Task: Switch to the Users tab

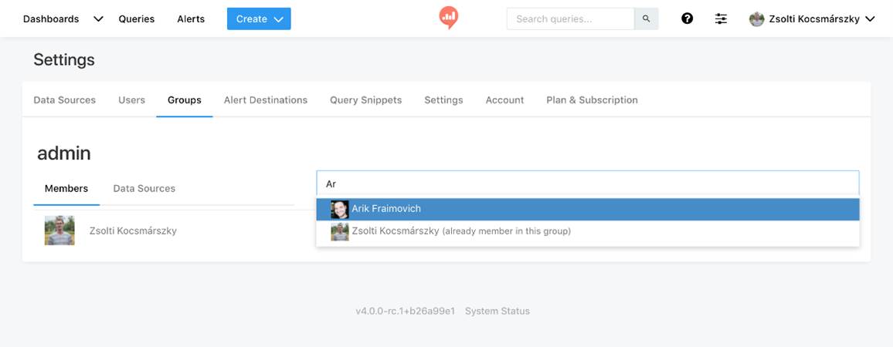Action: pyautogui.click(x=131, y=100)
